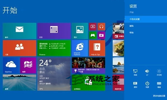167x100 pixels.
Task: Open the Desktop tile
Action: (x=19, y=82)
